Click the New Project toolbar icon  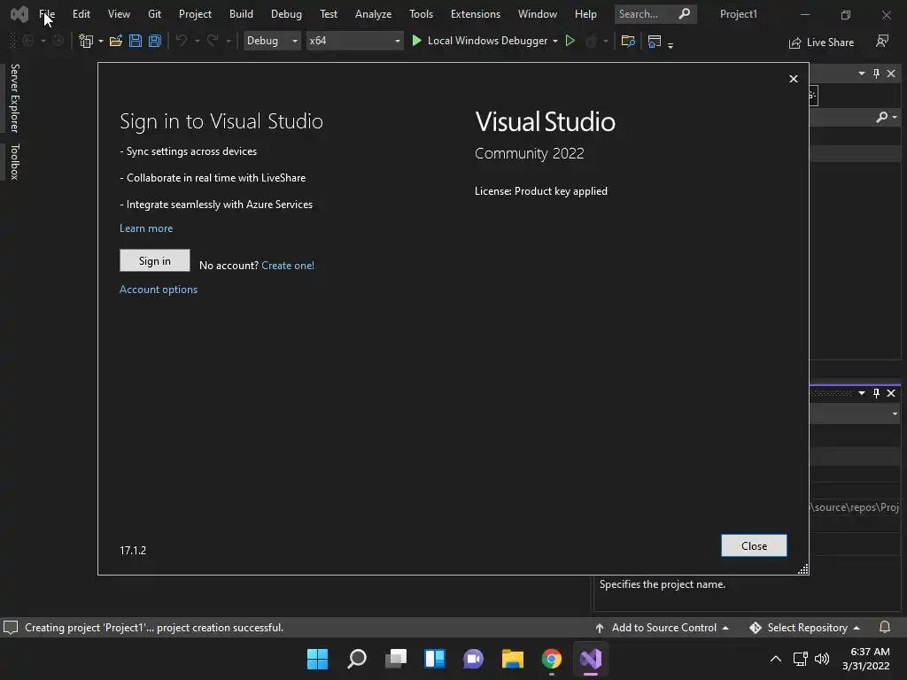coord(86,41)
